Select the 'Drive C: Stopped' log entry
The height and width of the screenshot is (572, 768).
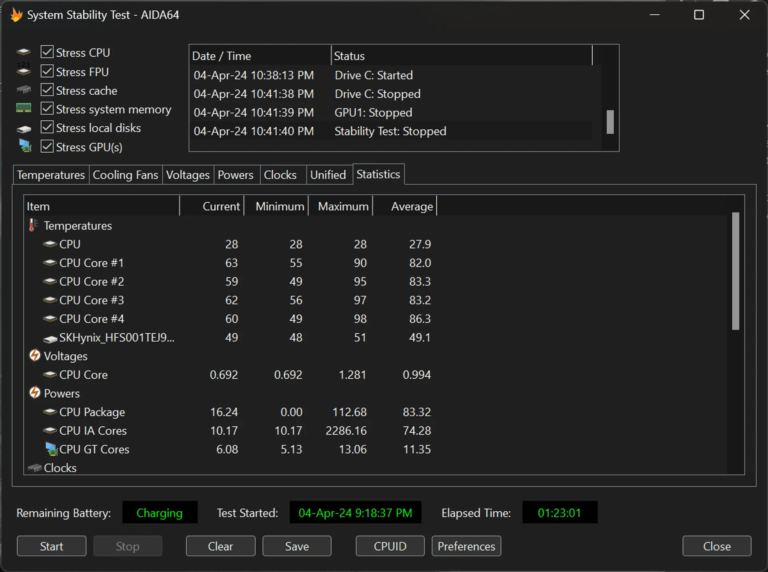(x=391, y=94)
